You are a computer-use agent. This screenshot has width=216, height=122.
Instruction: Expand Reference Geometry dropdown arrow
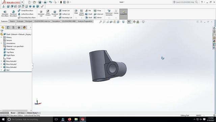109,18
